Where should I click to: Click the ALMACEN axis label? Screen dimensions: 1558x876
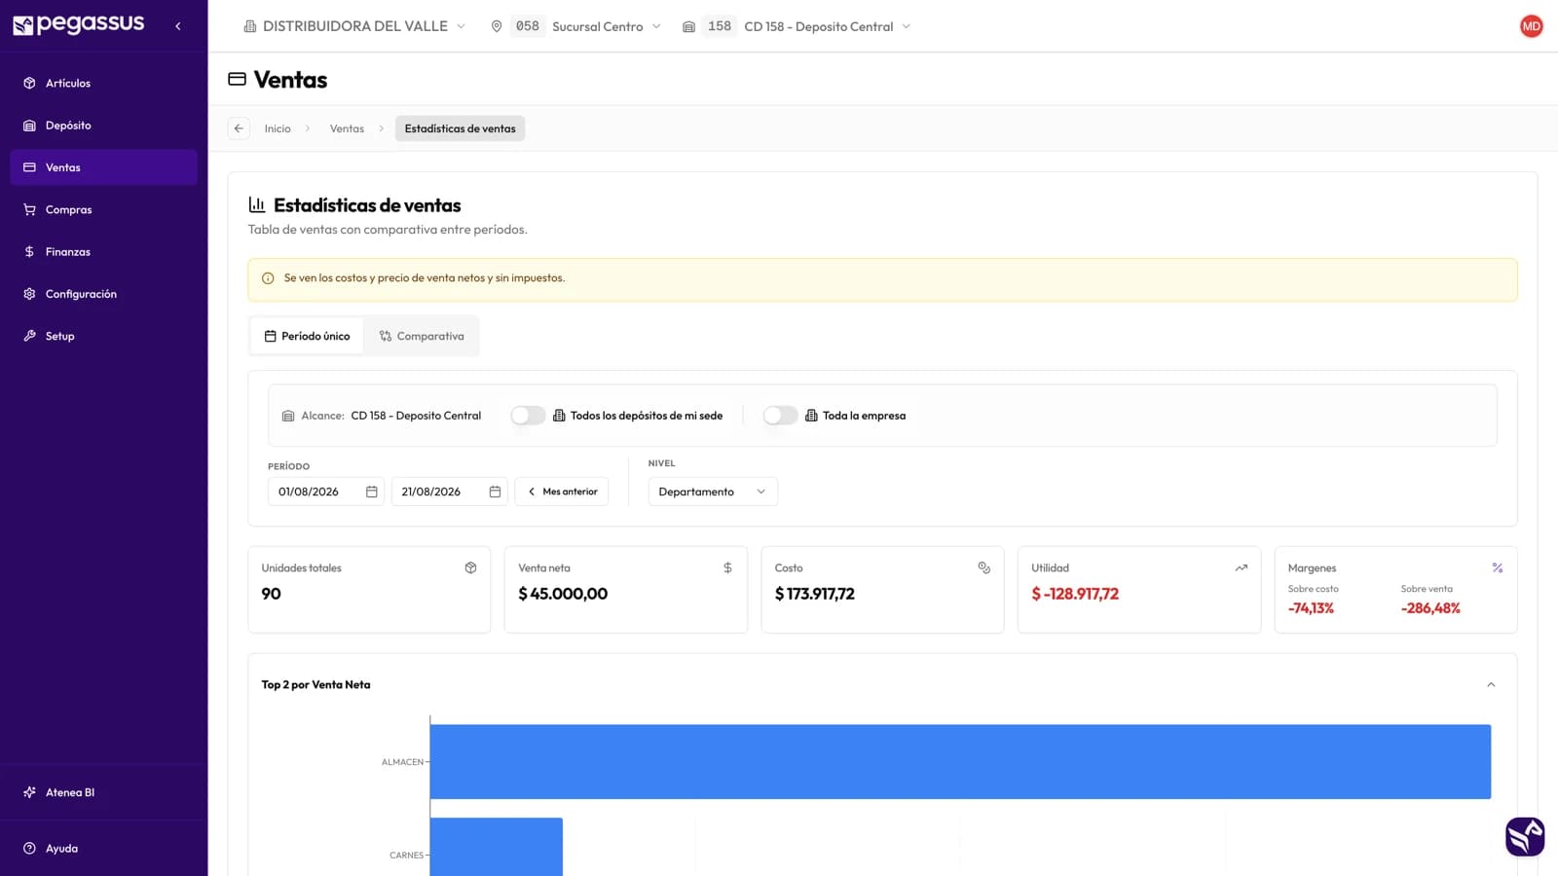click(x=402, y=762)
